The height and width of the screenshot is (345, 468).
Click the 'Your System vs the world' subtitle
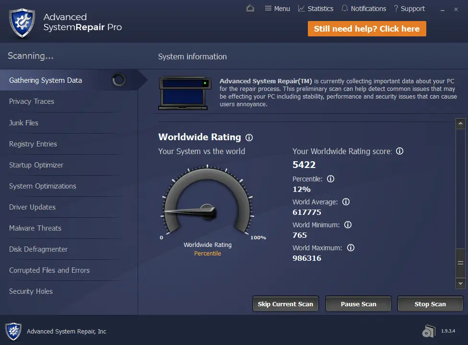201,151
